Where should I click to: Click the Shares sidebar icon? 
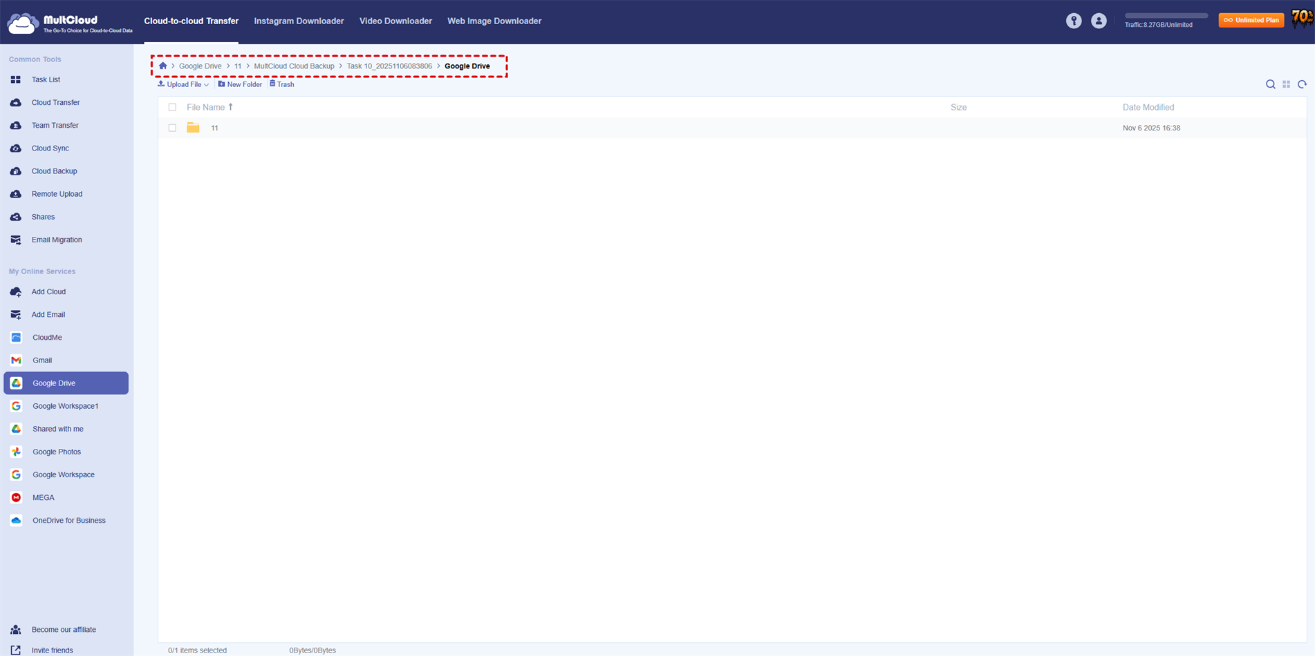click(x=16, y=216)
